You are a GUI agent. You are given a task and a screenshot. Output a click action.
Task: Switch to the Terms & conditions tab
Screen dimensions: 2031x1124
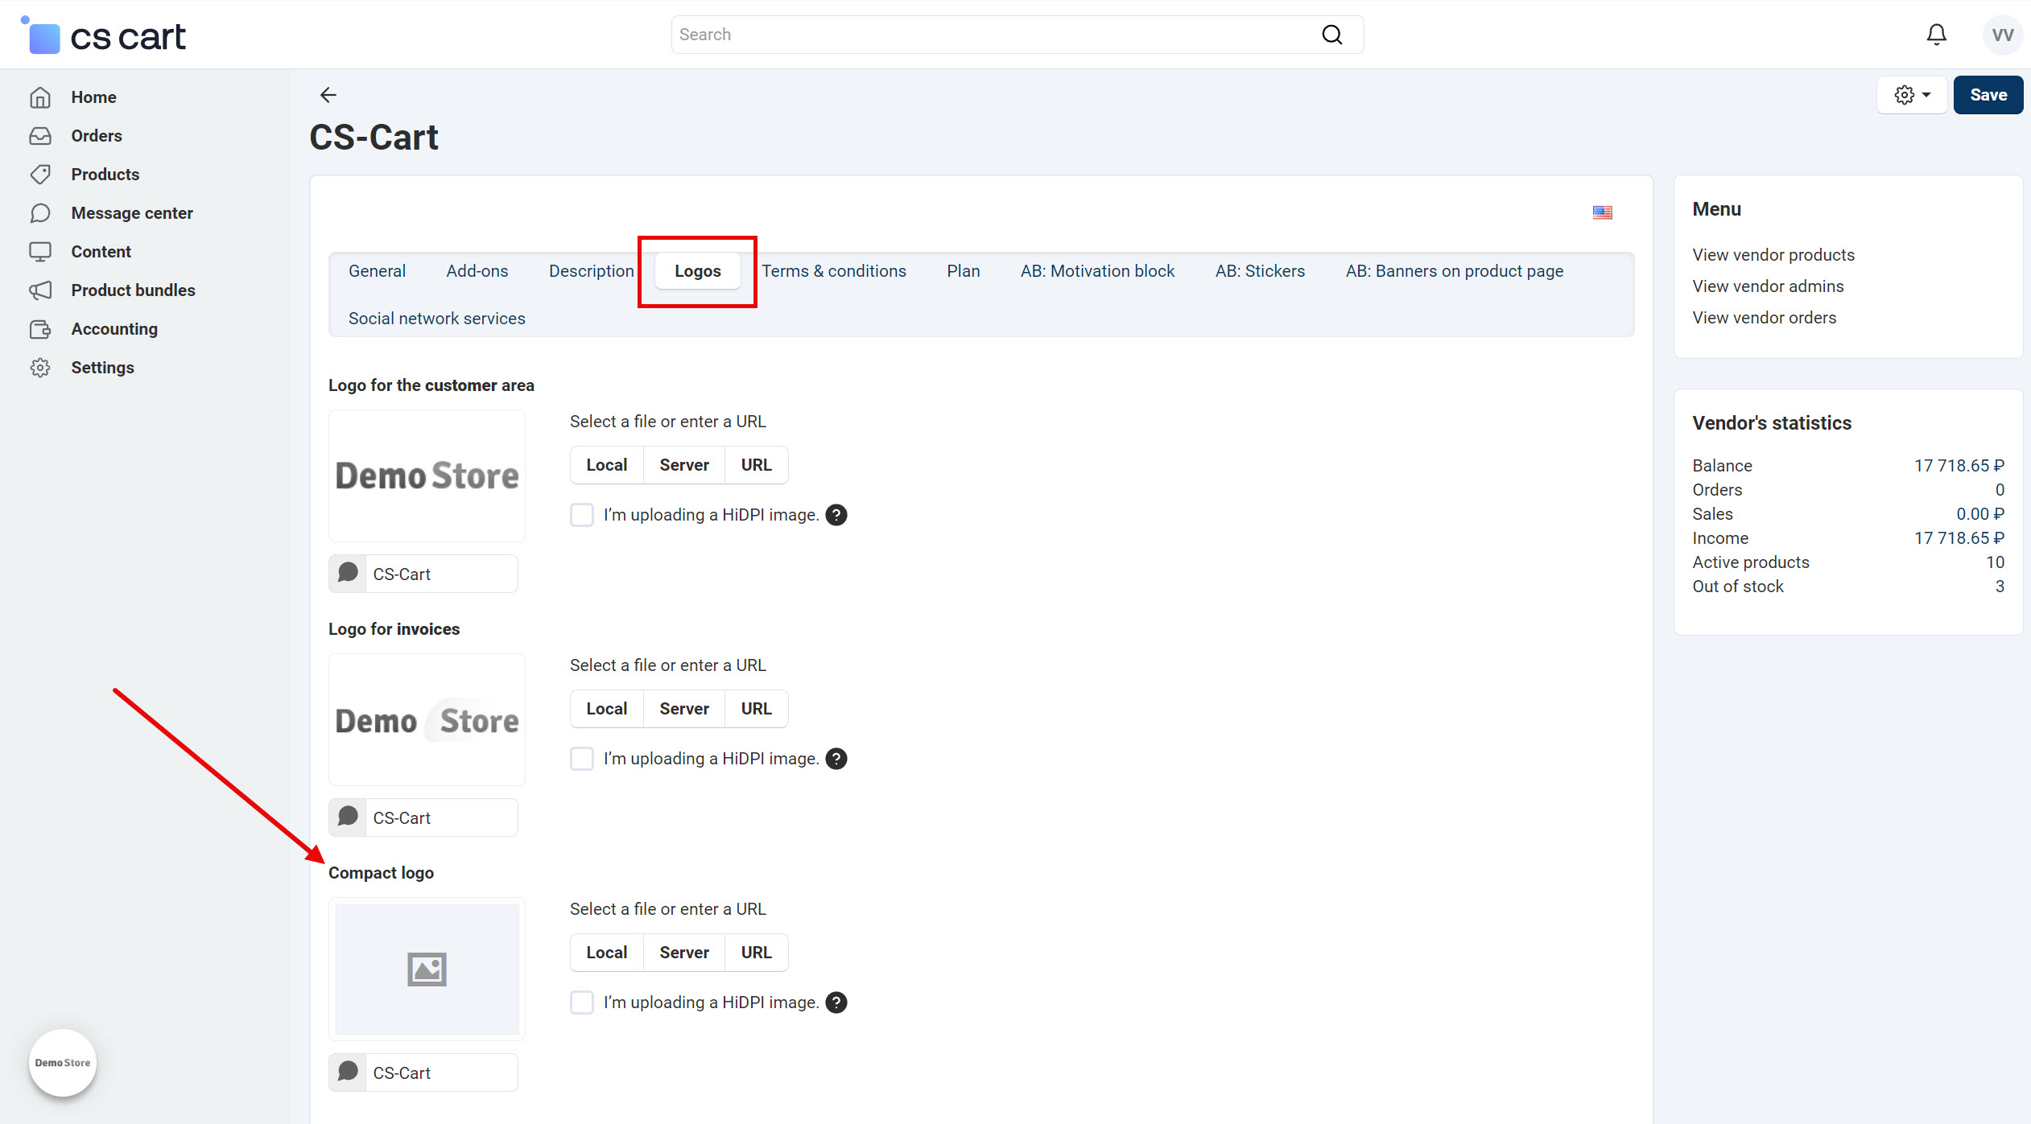pyautogui.click(x=833, y=271)
